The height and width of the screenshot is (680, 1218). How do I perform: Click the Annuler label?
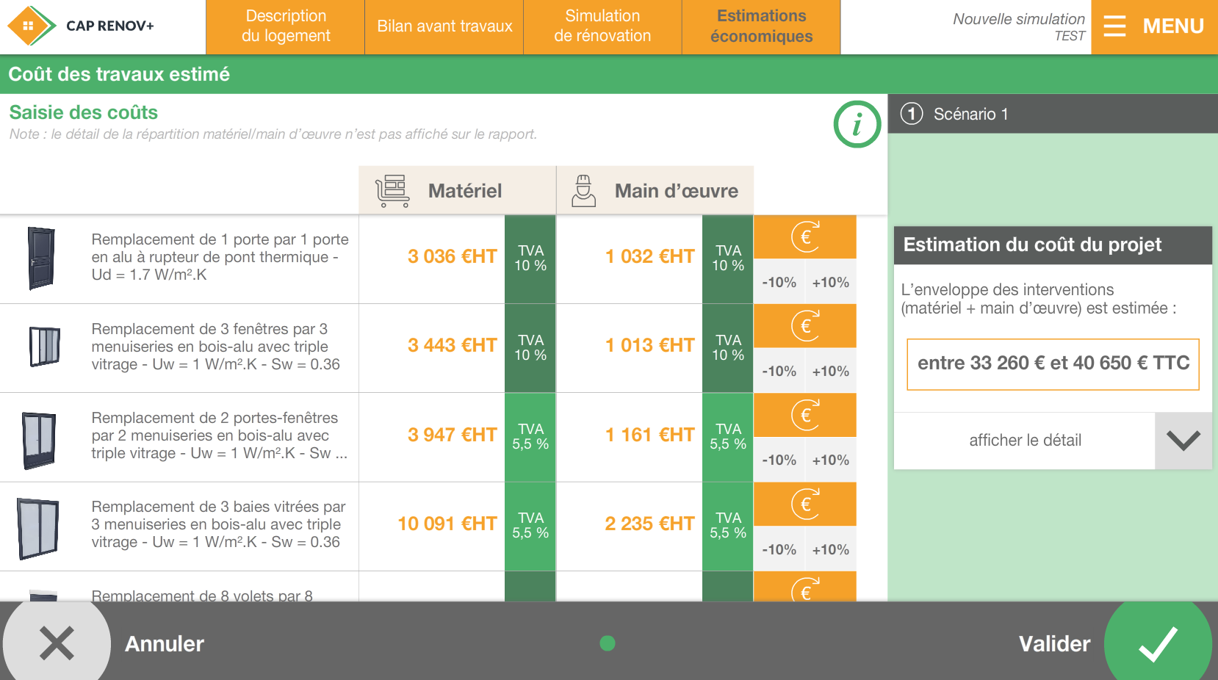coord(165,644)
